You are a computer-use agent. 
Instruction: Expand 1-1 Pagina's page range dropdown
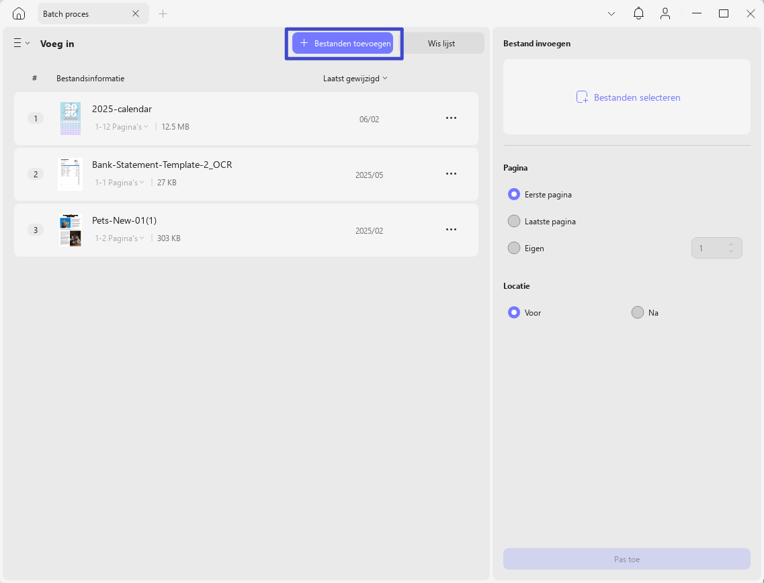(x=120, y=183)
